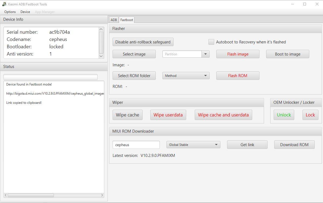
Task: Click serial number value ac9b704a
Action: pyautogui.click(x=60, y=32)
